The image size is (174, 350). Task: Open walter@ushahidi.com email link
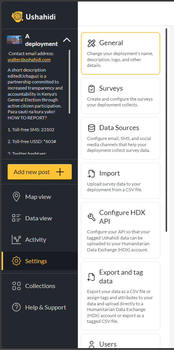29,60
